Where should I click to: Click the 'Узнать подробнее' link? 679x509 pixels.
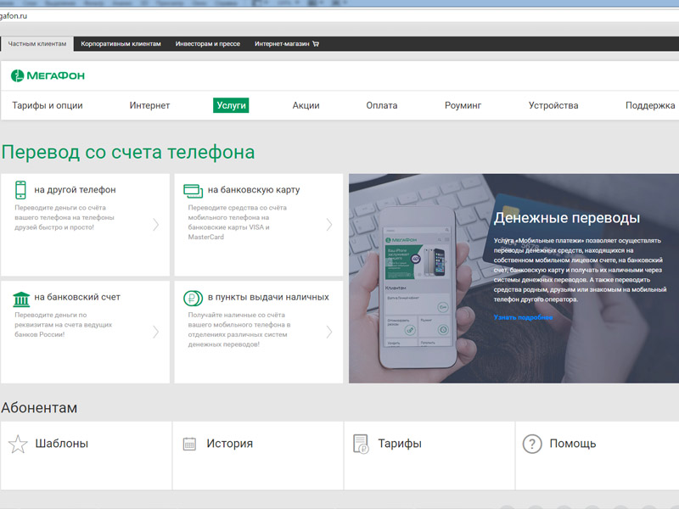pyautogui.click(x=523, y=317)
